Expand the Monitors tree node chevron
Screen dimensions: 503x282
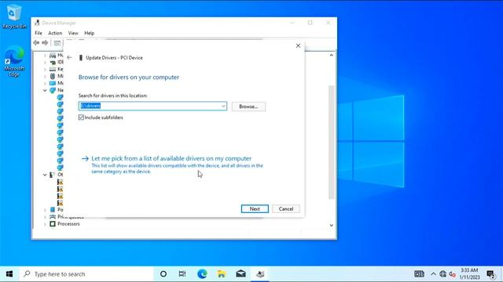45,84
